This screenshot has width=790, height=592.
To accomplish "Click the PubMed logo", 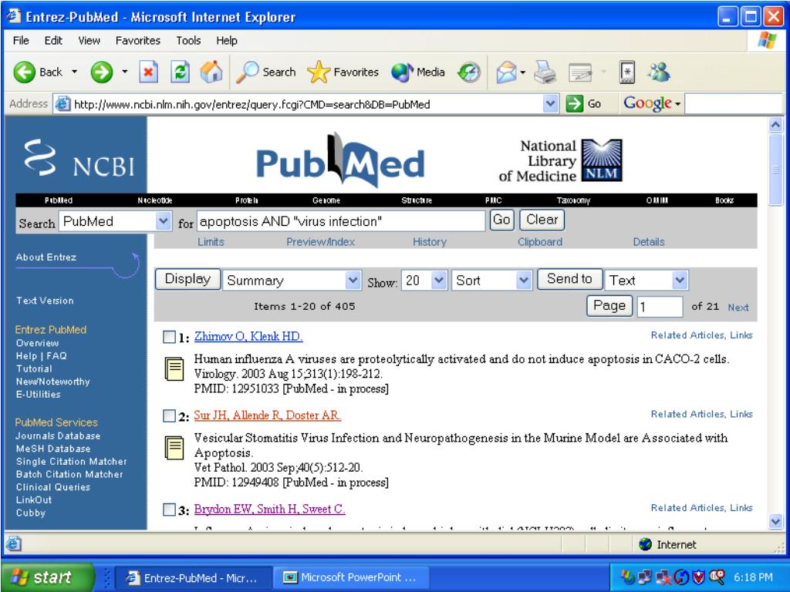I will [340, 160].
